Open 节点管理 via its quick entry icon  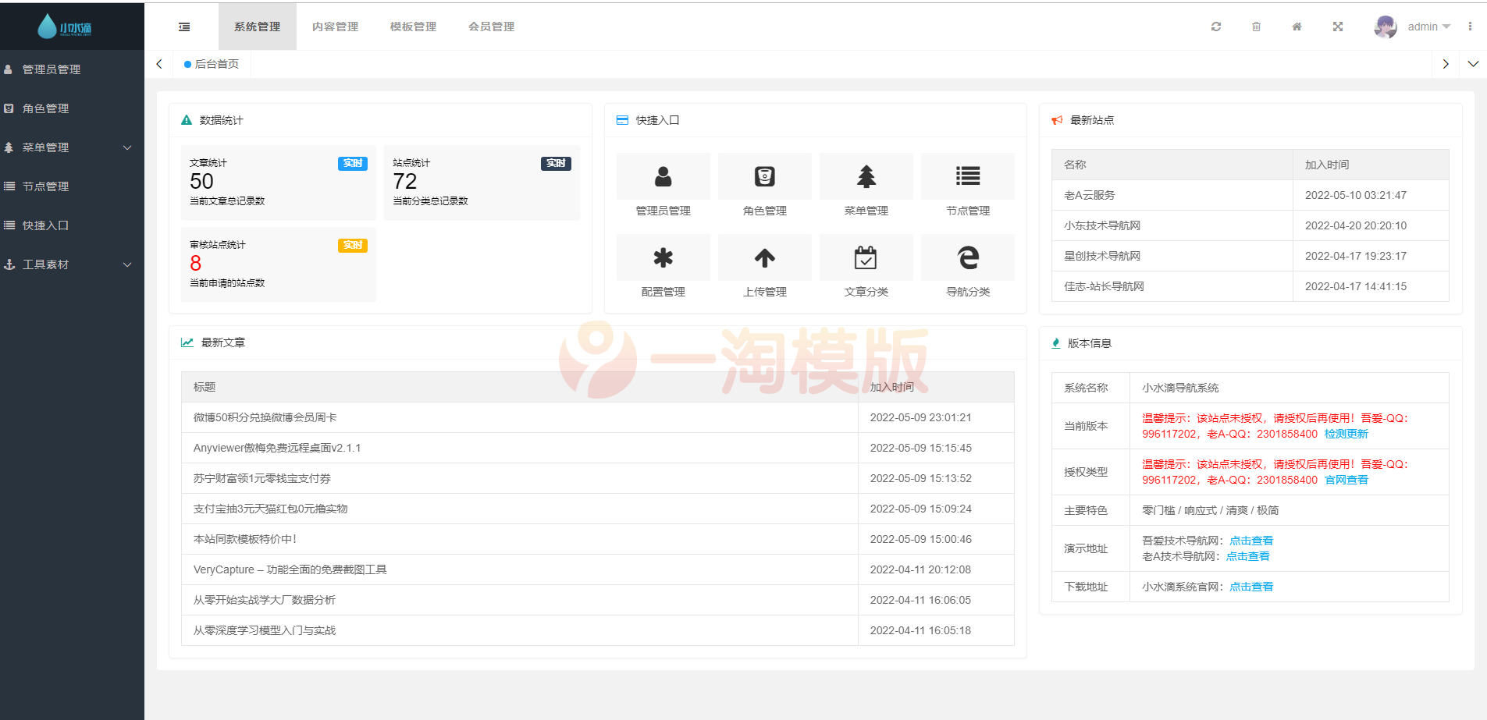967,176
